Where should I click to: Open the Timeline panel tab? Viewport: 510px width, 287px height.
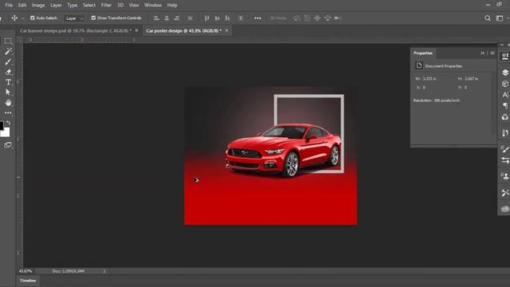tap(28, 281)
